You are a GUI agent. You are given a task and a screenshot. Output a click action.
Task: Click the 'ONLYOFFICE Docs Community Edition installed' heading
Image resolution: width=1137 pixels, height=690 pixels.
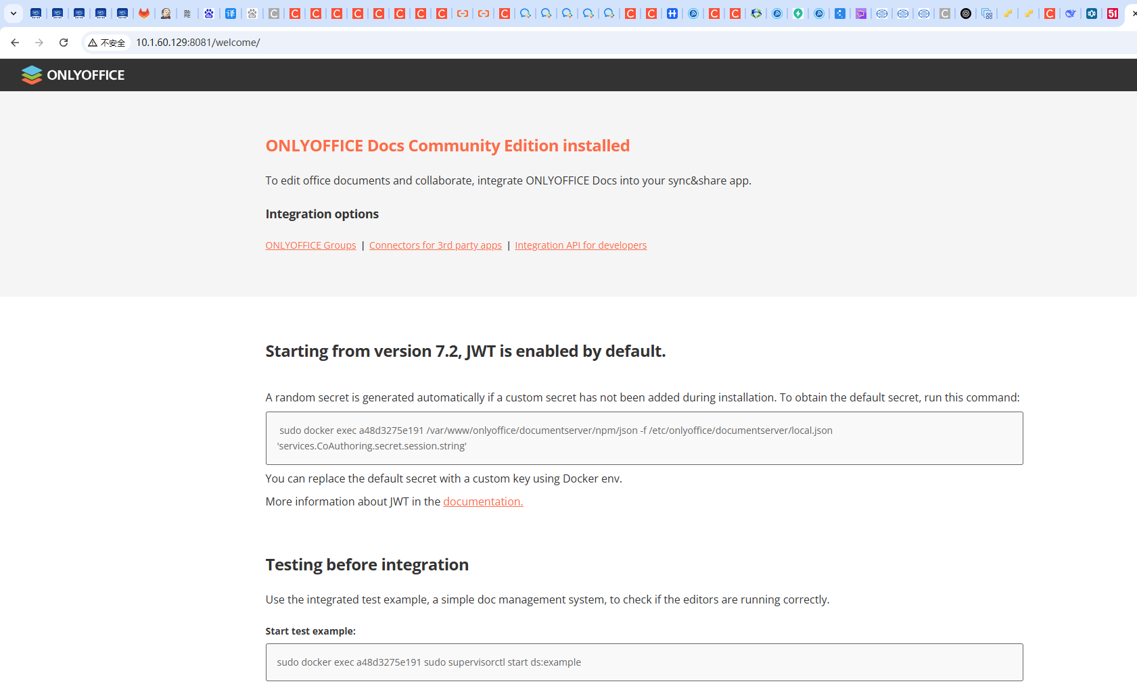tap(447, 146)
